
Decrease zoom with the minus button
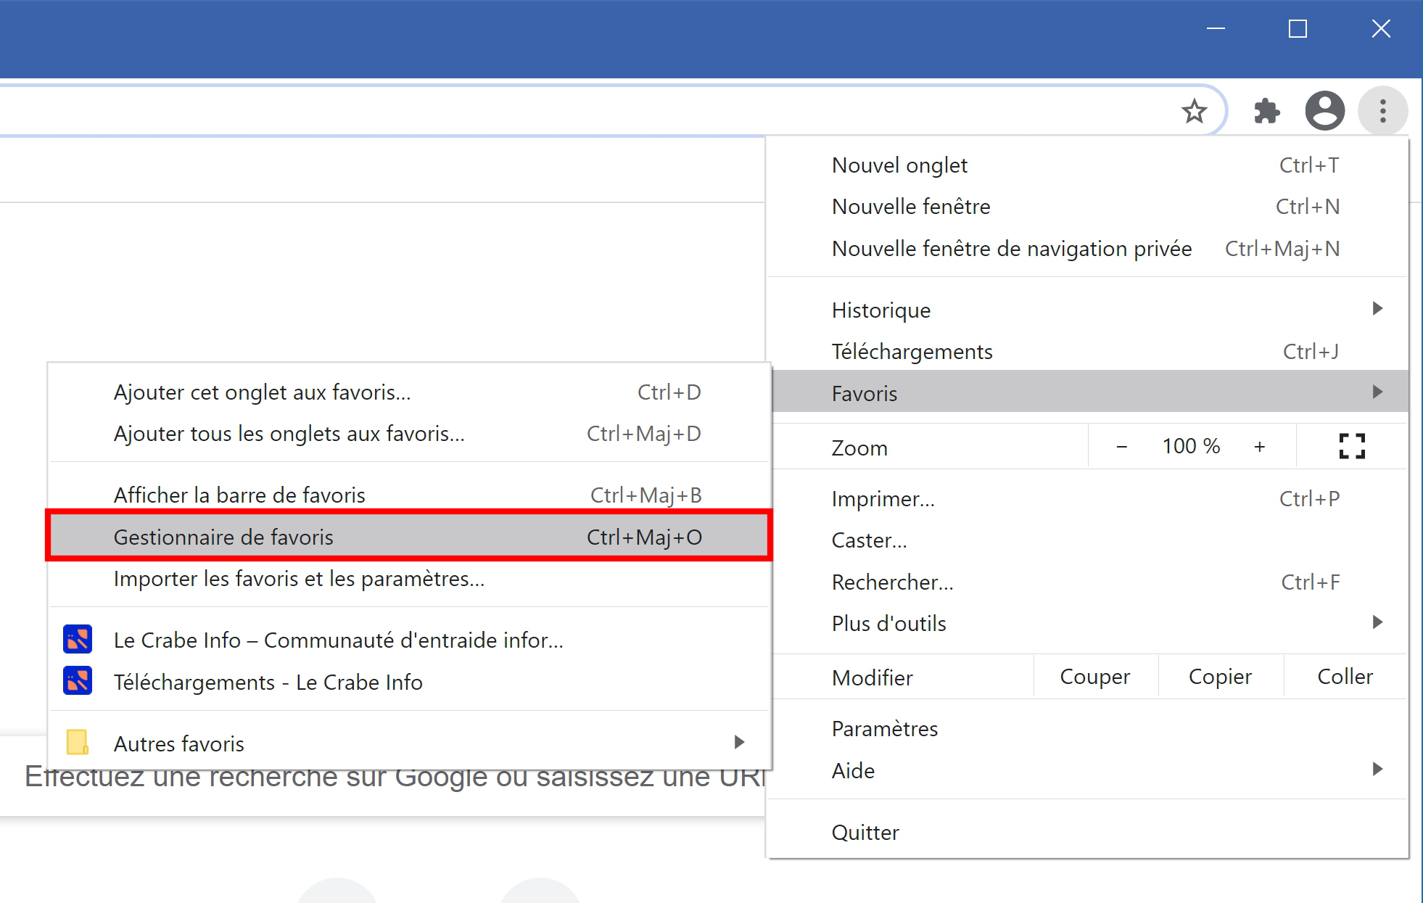point(1121,447)
